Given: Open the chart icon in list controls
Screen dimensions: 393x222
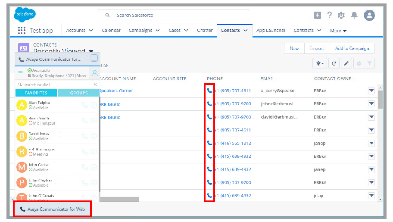Looking at the screenshot, I should pyautogui.click(x=359, y=63).
